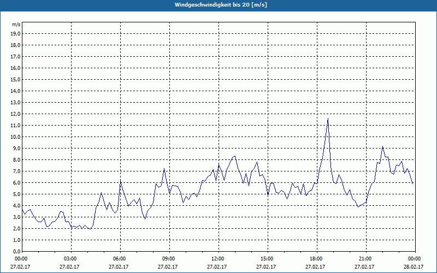Image resolution: width=437 pixels, height=273 pixels.
Task: Select the '18,0' y-axis label
Action: pyautogui.click(x=15, y=45)
